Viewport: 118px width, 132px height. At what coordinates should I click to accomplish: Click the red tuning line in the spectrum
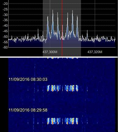62,28
